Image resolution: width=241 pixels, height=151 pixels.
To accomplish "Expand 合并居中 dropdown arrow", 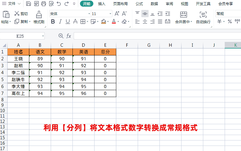I will (x=191, y=22).
